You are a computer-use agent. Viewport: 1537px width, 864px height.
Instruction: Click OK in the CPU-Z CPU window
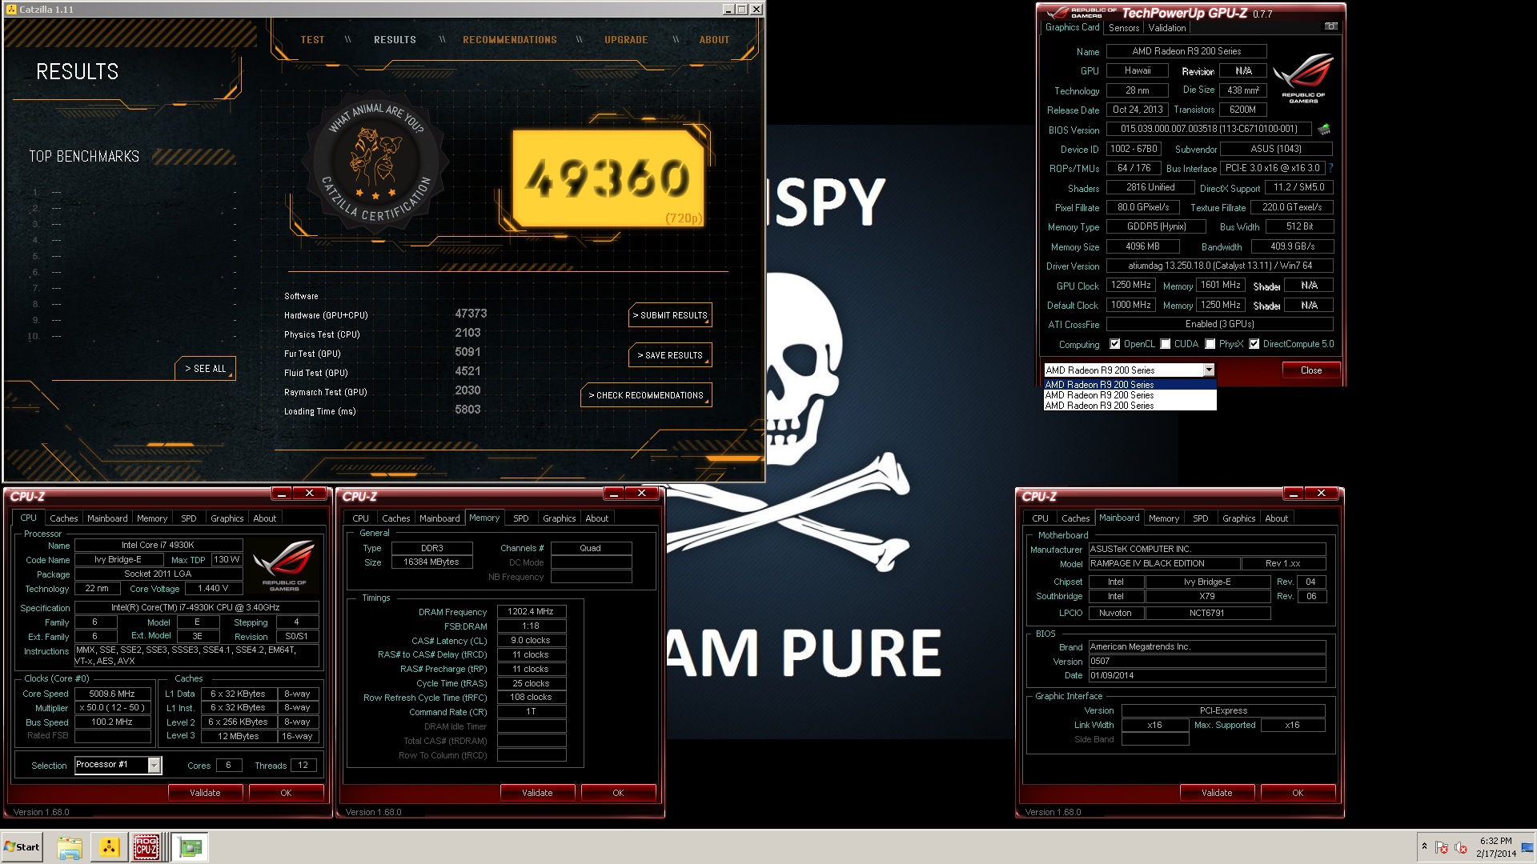286,793
